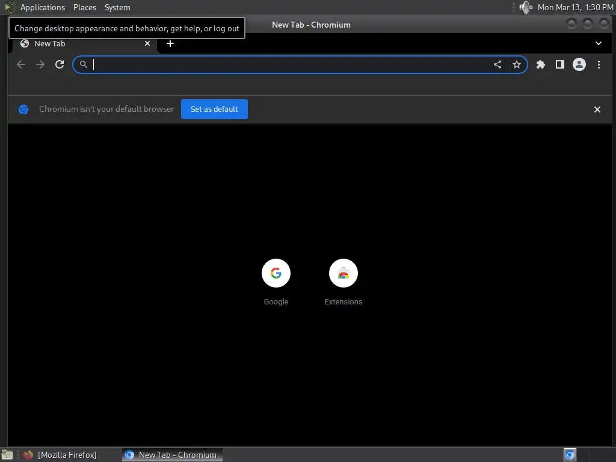Toggle the side panel icon
Viewport: 616px width, 462px height.
pyautogui.click(x=560, y=64)
